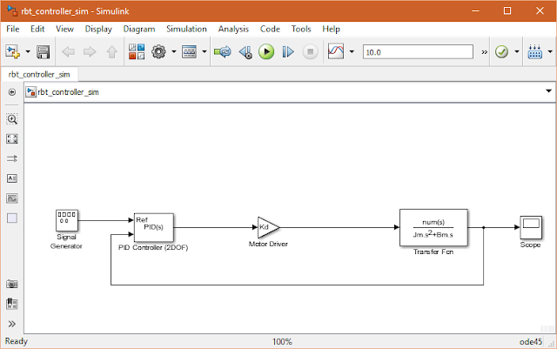Click the Motor Driver label text
The height and width of the screenshot is (349, 557).
[x=268, y=244]
